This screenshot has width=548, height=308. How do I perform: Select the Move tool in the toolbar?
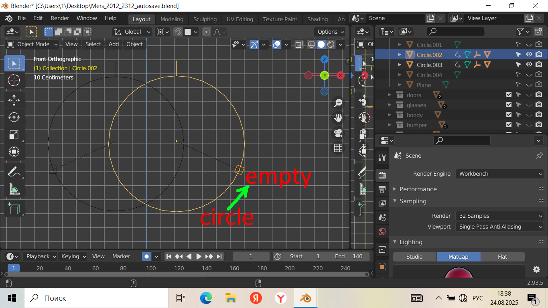(x=14, y=100)
